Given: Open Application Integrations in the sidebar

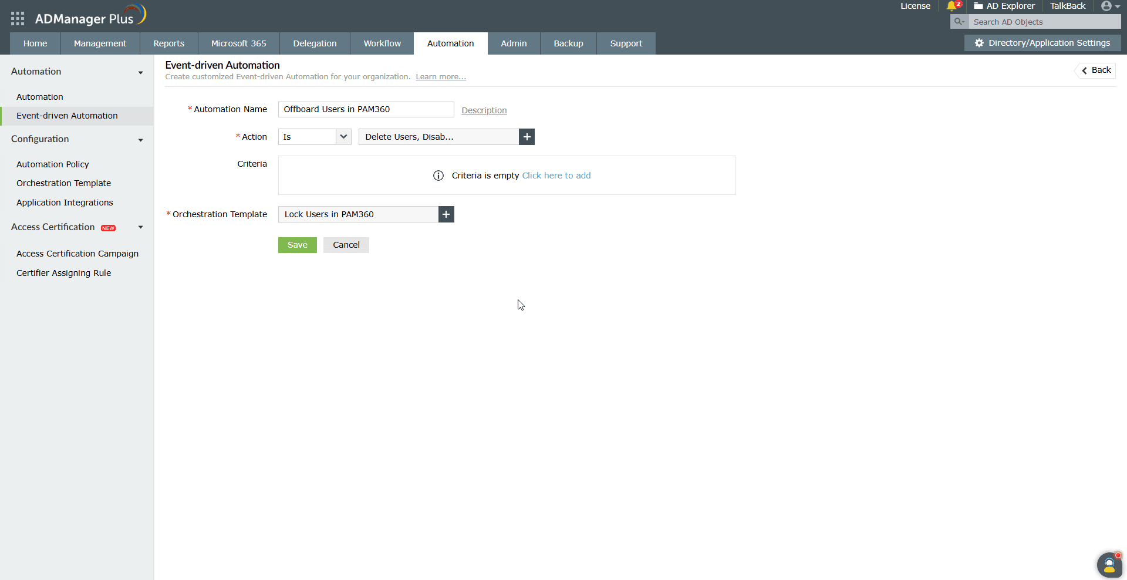Looking at the screenshot, I should (x=65, y=203).
